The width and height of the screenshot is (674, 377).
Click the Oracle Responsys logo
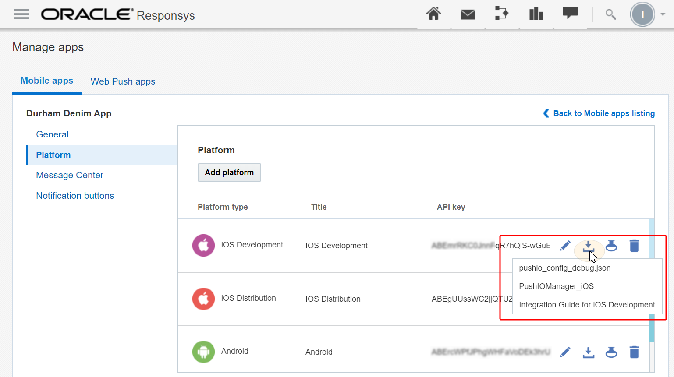pos(118,15)
